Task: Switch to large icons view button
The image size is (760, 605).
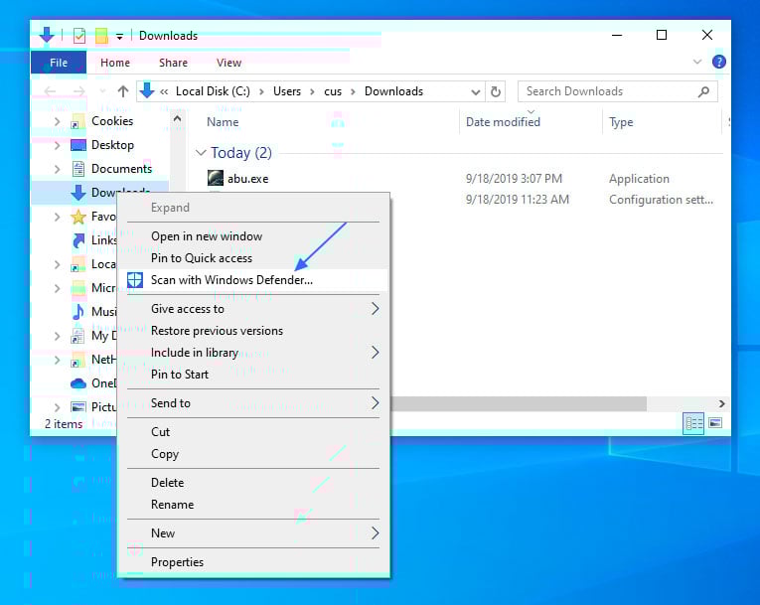Action: (x=715, y=423)
